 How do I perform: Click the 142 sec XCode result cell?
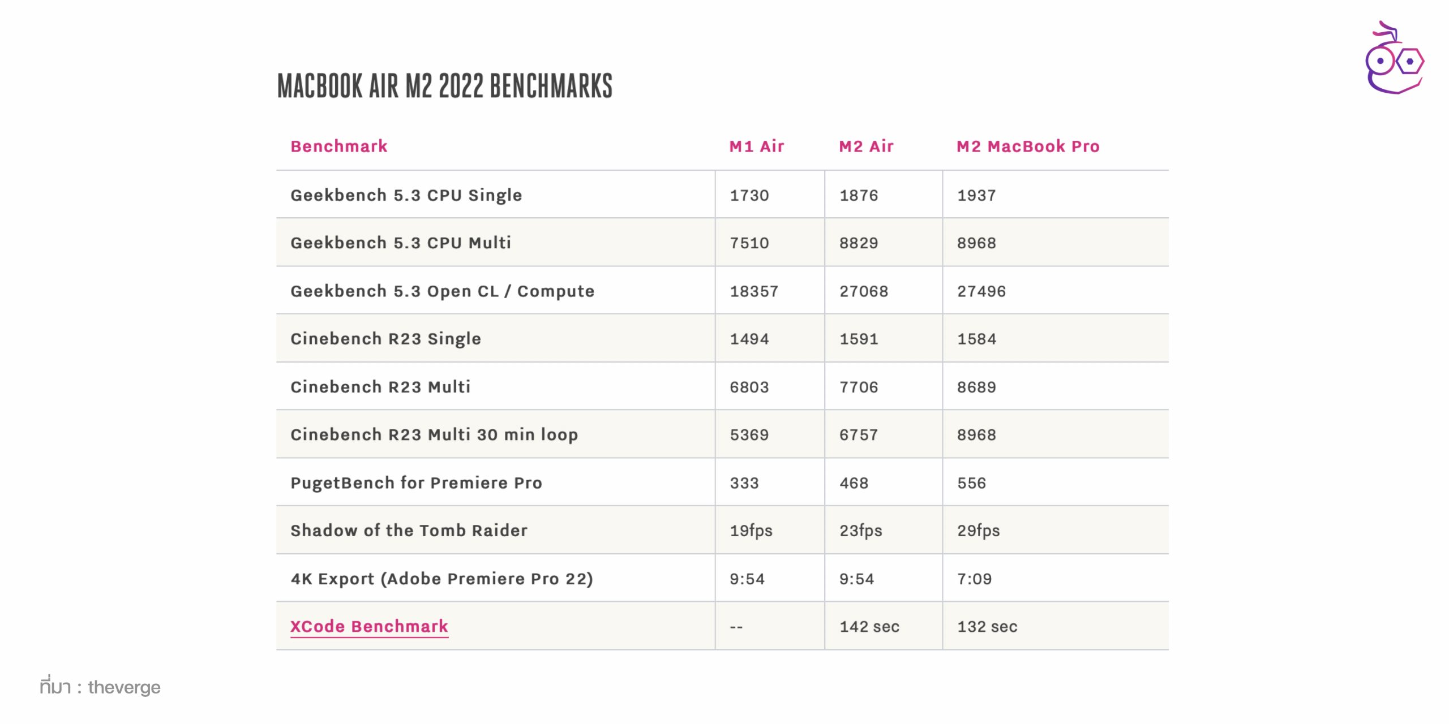click(x=869, y=627)
